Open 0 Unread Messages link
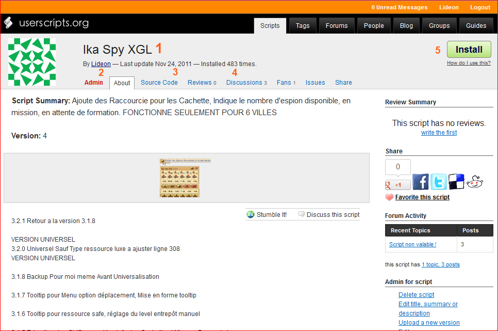This screenshot has width=498, height=331. pos(400,7)
